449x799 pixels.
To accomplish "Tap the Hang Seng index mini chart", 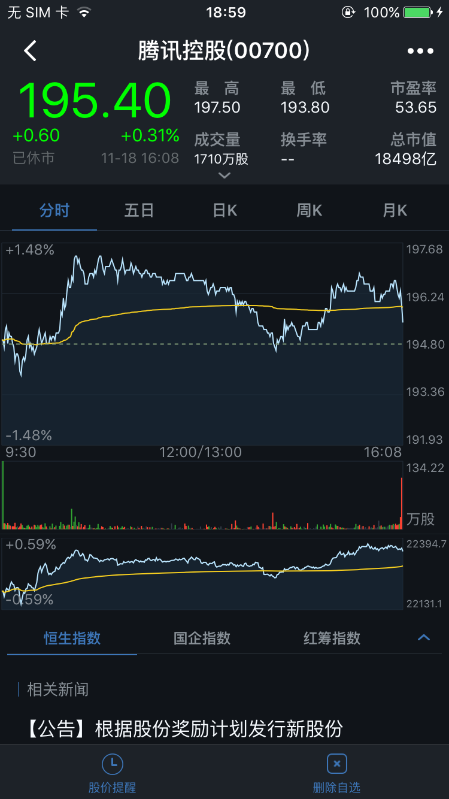I will point(202,573).
